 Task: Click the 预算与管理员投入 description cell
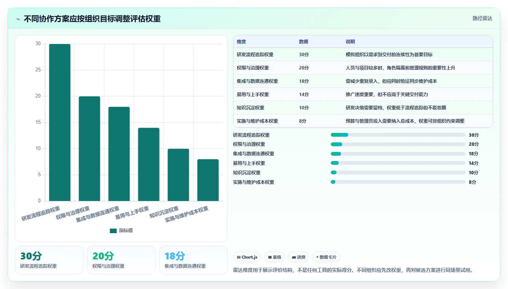coord(417,121)
